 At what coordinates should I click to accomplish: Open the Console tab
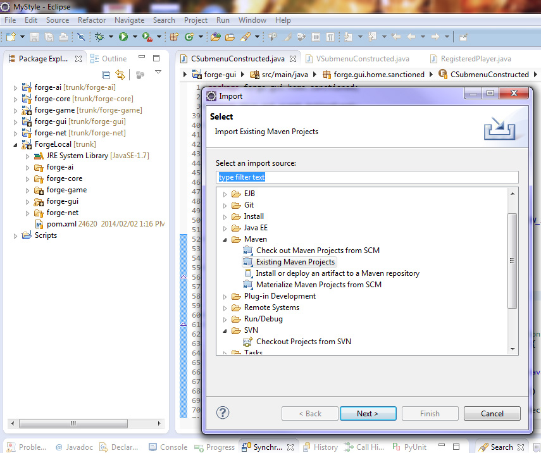tap(168, 447)
